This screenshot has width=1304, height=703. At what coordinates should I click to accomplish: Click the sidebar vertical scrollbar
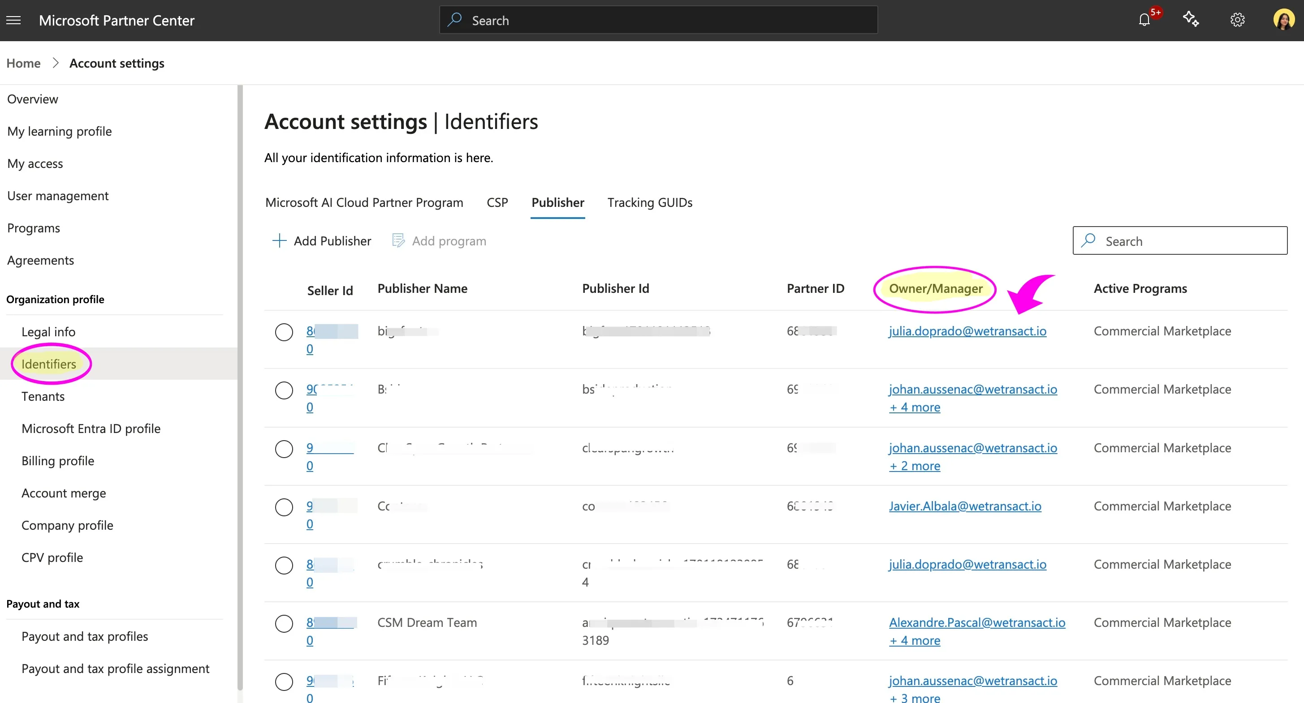point(240,387)
